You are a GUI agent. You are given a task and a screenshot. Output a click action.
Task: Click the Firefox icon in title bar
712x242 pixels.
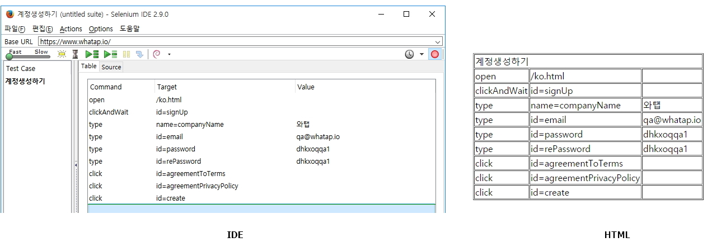(10, 14)
